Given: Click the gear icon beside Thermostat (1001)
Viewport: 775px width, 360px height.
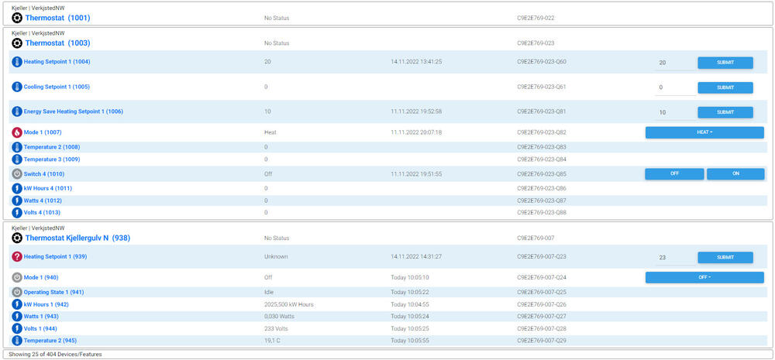Looking at the screenshot, I should (x=17, y=17).
